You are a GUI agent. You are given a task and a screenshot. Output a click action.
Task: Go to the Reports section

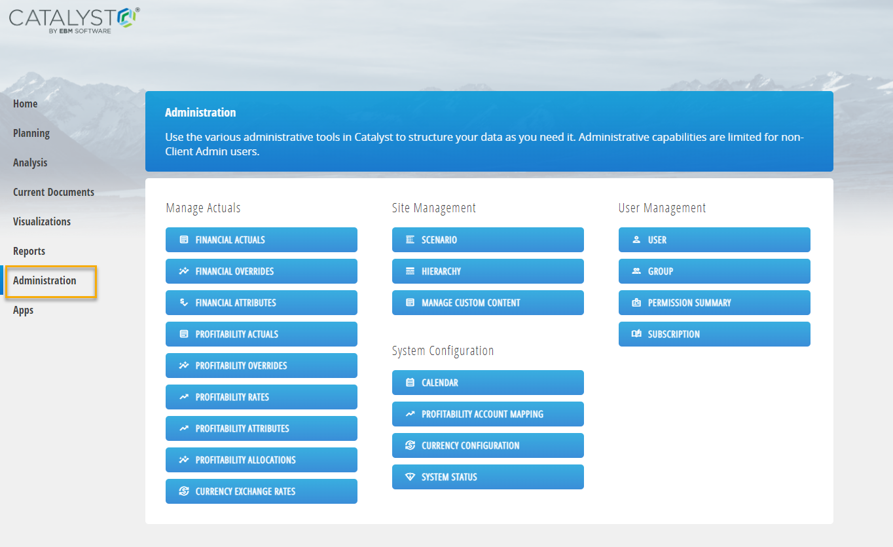(x=29, y=251)
